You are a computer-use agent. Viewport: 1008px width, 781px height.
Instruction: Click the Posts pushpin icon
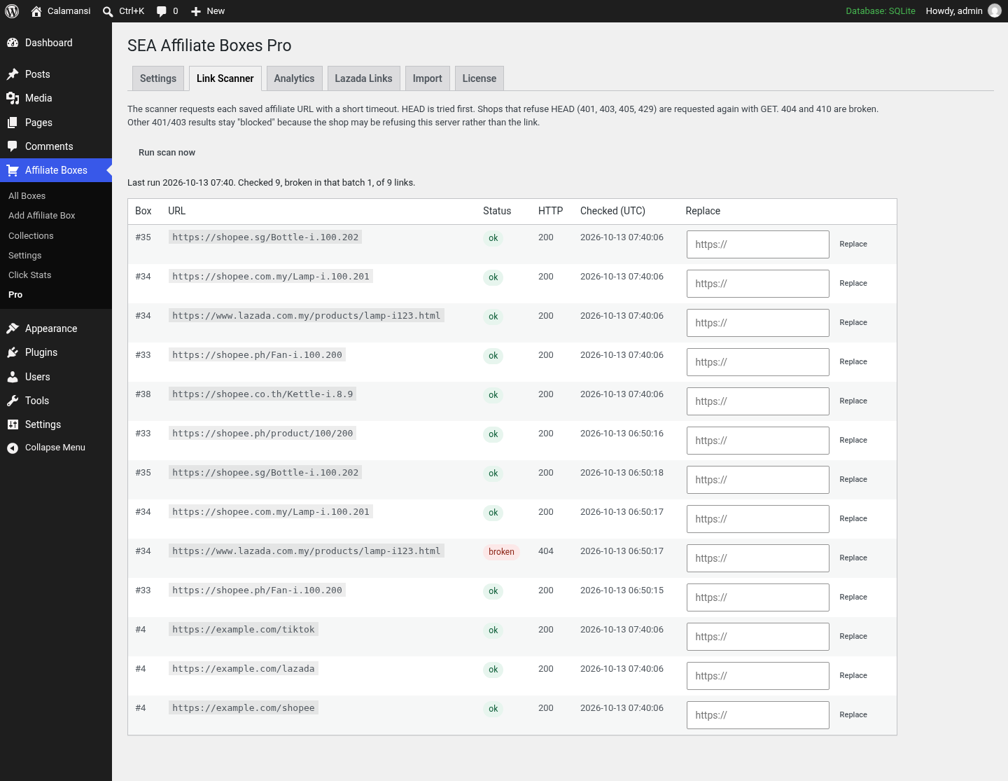pyautogui.click(x=13, y=74)
